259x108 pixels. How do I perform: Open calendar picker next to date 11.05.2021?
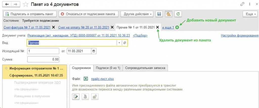click(x=94, y=51)
